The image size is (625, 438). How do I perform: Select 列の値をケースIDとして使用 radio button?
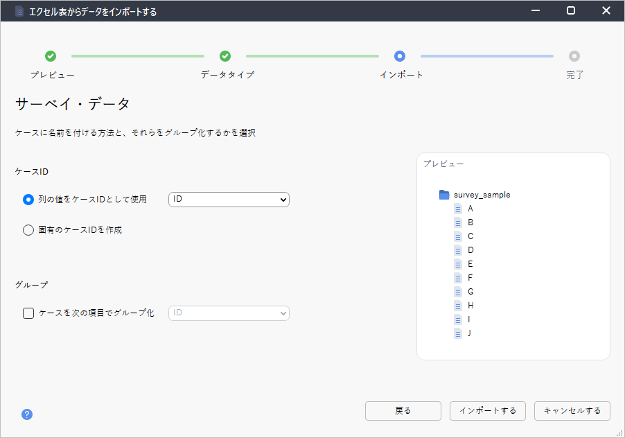28,200
